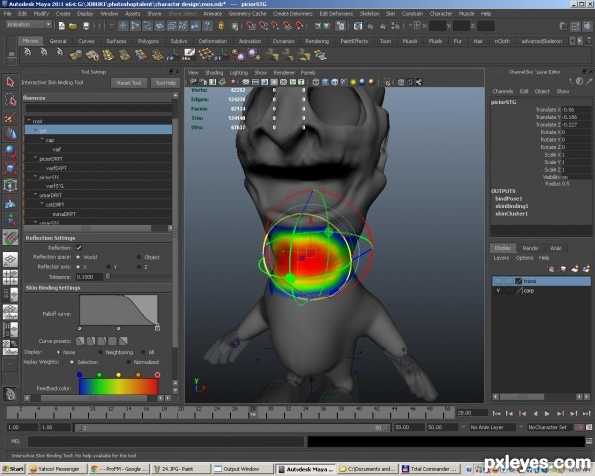Viewport: 595px width, 476px height.
Task: Click the play forward button
Action: [547, 413]
